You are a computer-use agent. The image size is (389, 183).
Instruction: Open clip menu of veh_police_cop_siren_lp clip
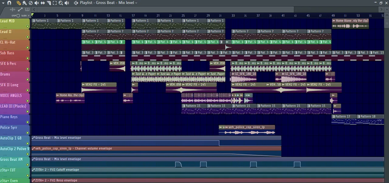(227, 127)
